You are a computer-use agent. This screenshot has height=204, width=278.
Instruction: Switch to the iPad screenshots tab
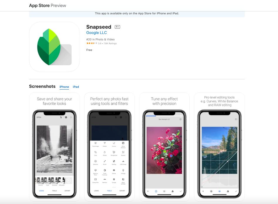76,87
